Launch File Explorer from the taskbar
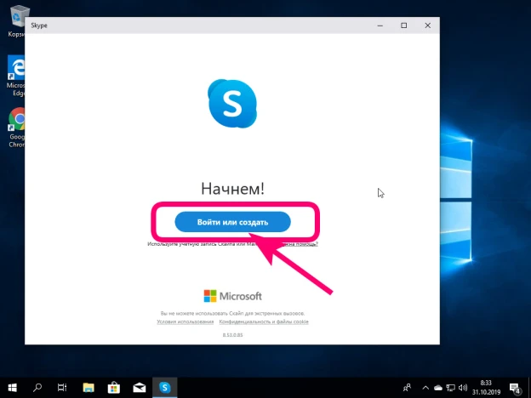This screenshot has width=531, height=398. point(88,388)
